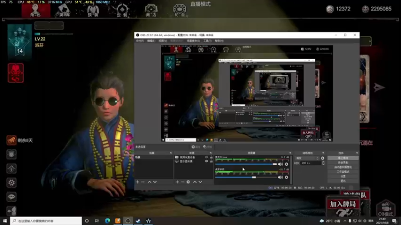This screenshot has width=401, height=225.
Task: Open source properties gear in sources toolbar
Action: 188,182
